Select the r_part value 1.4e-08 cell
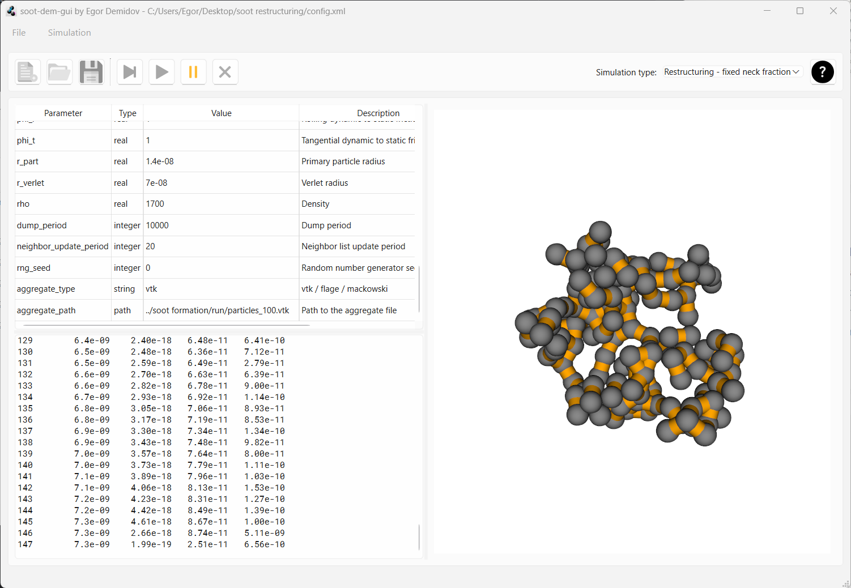The height and width of the screenshot is (588, 851). [x=222, y=161]
